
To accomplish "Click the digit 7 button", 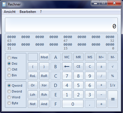I will (x=67, y=76).
